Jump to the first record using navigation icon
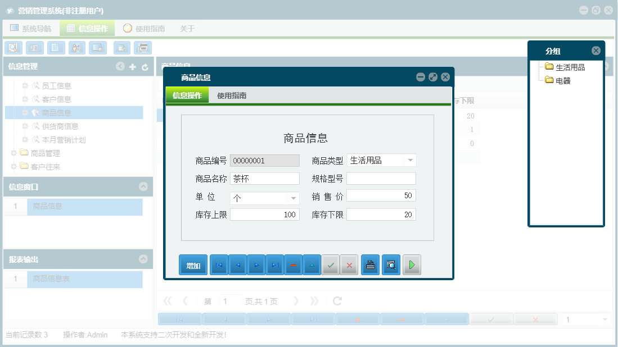 (x=219, y=264)
